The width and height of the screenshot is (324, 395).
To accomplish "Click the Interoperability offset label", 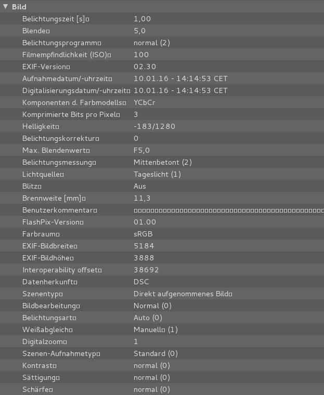I will point(61,270).
